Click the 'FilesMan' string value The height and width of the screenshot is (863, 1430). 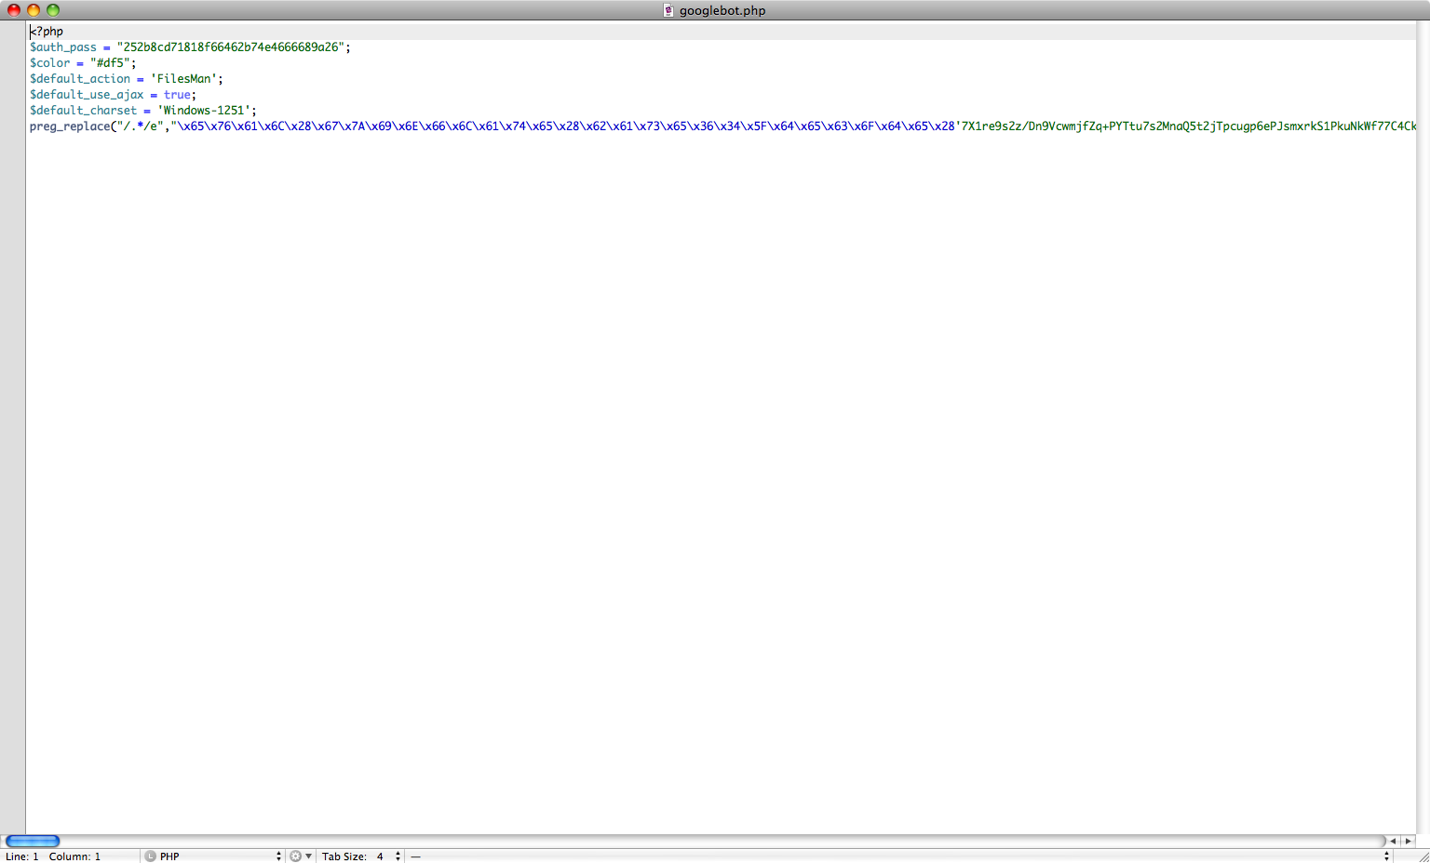[184, 79]
